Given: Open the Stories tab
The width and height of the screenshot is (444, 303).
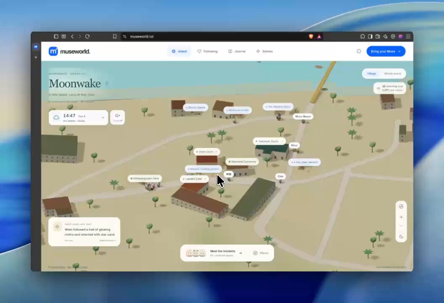Looking at the screenshot, I should [264, 51].
